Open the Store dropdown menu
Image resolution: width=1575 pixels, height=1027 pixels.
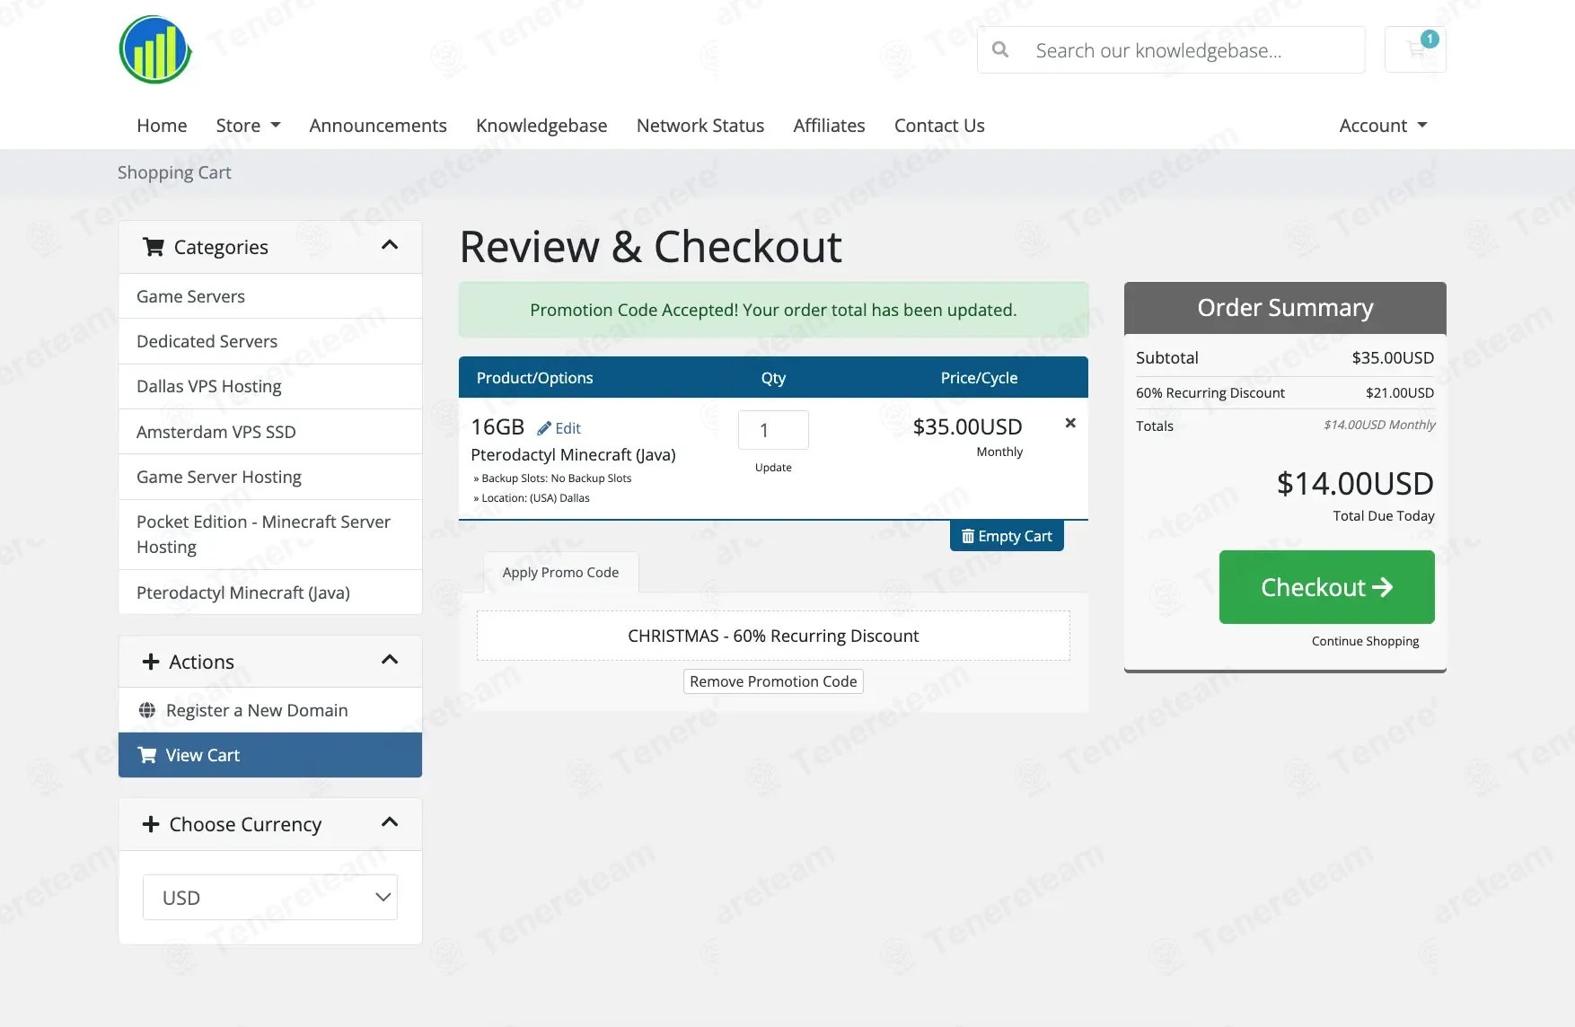(248, 126)
